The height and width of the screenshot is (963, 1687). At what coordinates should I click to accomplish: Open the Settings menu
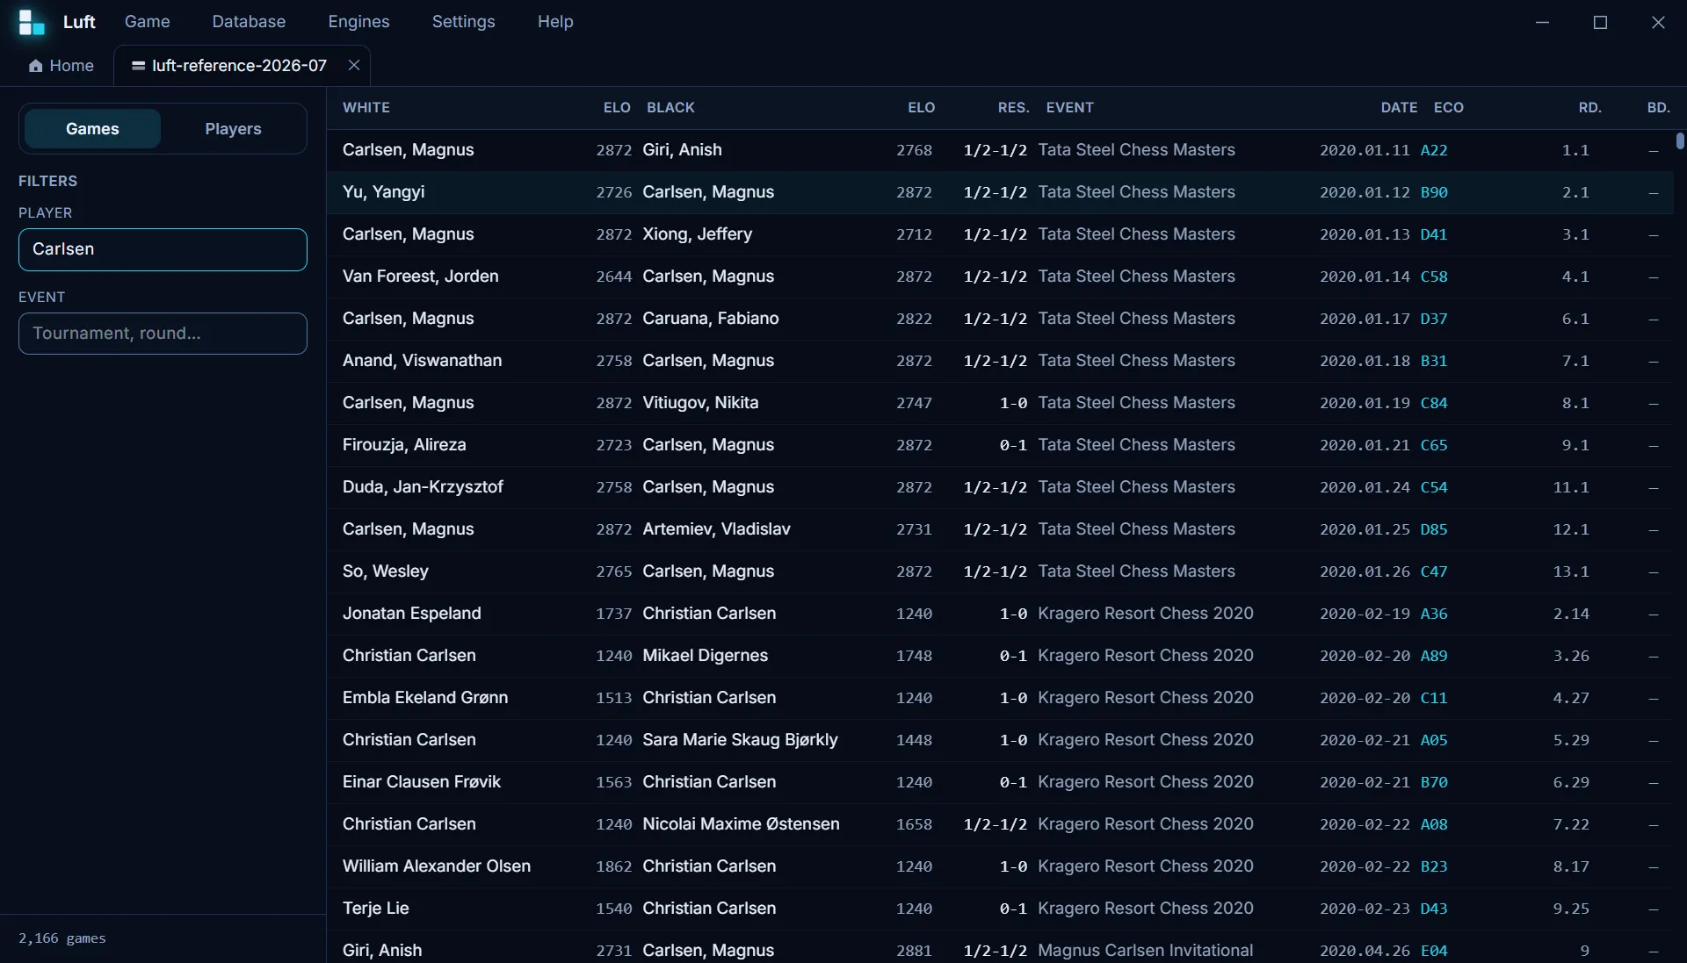pyautogui.click(x=463, y=21)
